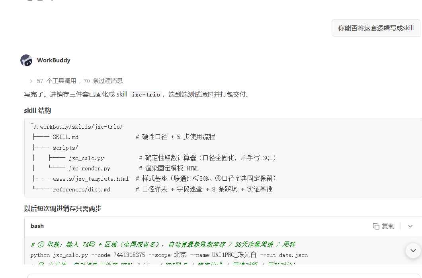Expand the 57 tool calls process summary
Image resolution: width=422 pixels, height=278 pixels.
[x=76, y=81]
